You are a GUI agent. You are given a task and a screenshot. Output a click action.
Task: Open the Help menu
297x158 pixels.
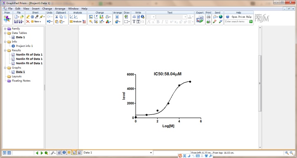(84, 9)
